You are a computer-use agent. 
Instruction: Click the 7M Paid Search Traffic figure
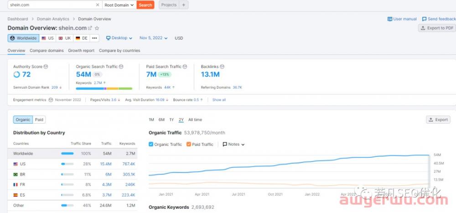[x=151, y=74]
